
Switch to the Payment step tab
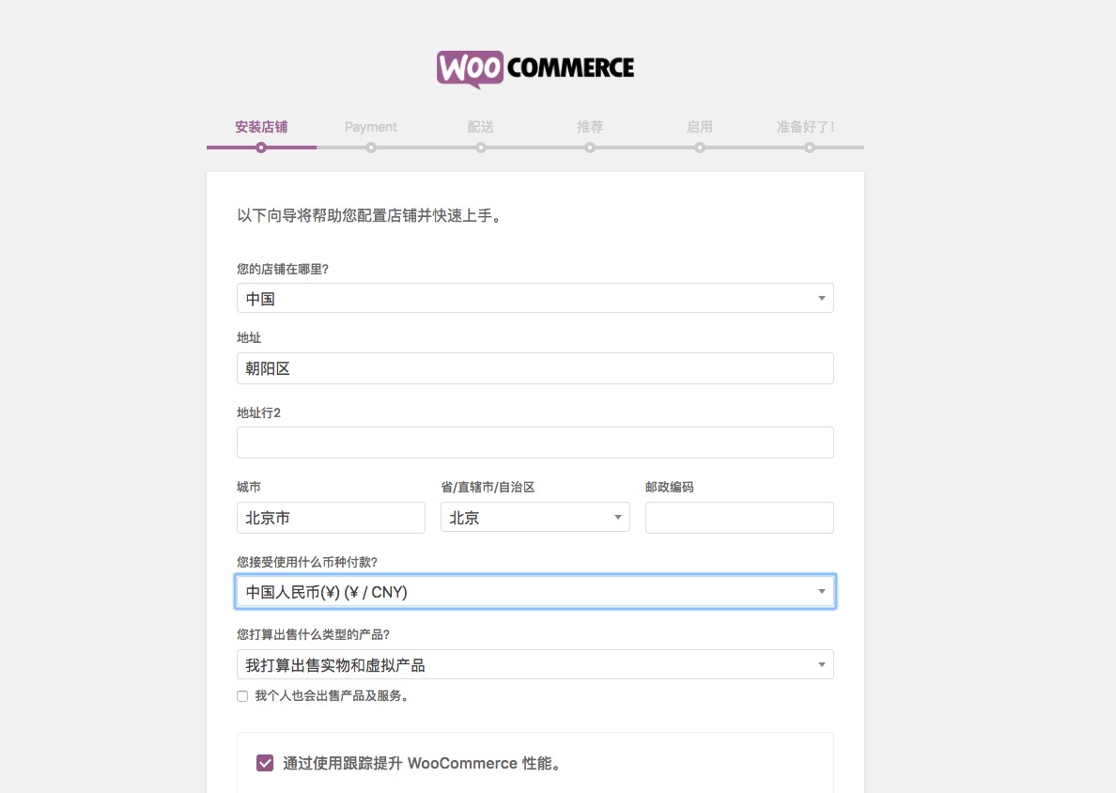point(371,127)
